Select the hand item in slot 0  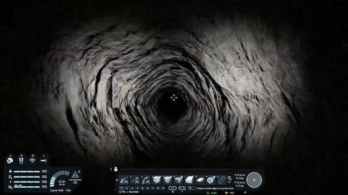[221, 180]
